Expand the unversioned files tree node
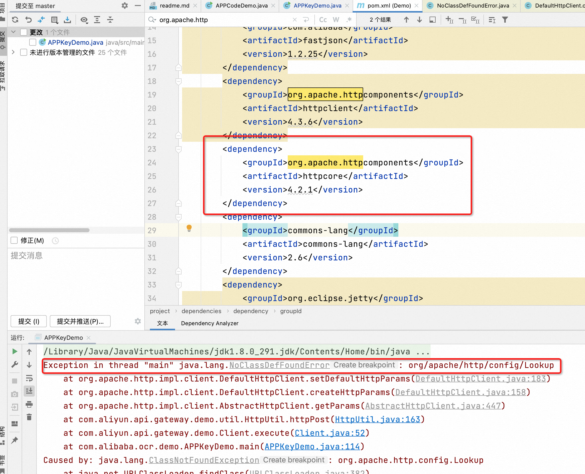Viewport: 585px width, 474px height. click(x=13, y=52)
